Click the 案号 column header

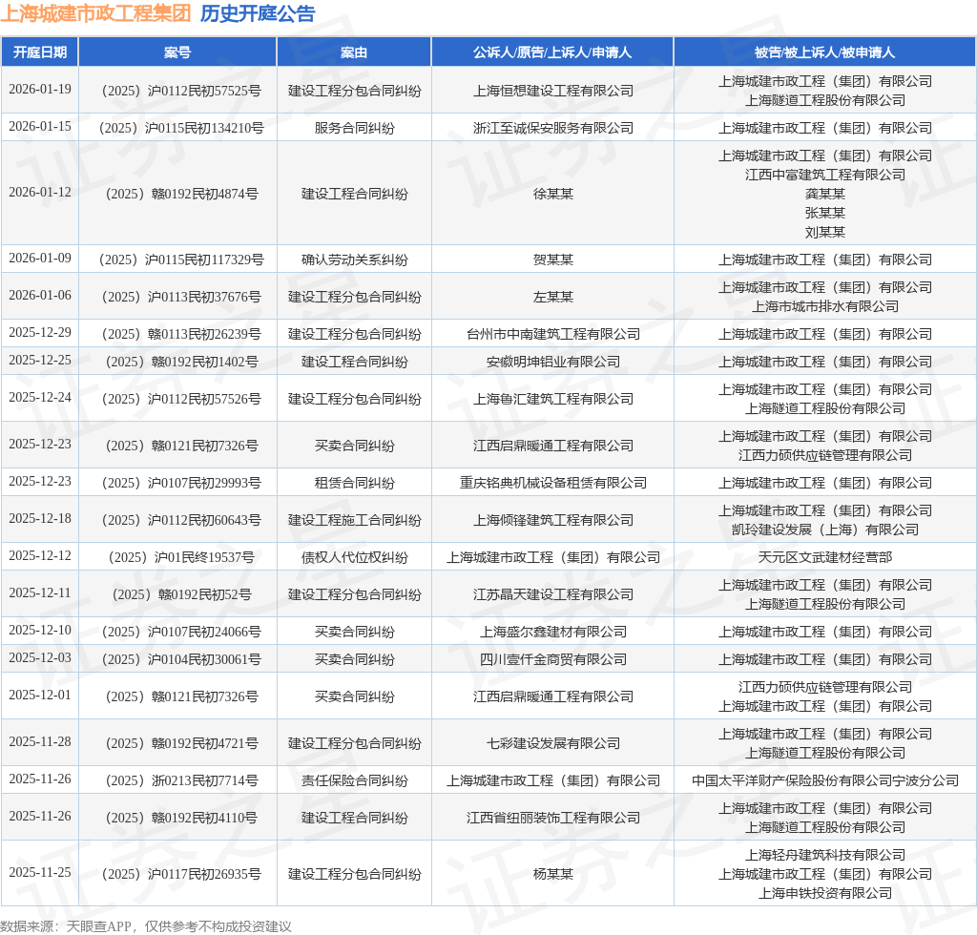[x=177, y=52]
